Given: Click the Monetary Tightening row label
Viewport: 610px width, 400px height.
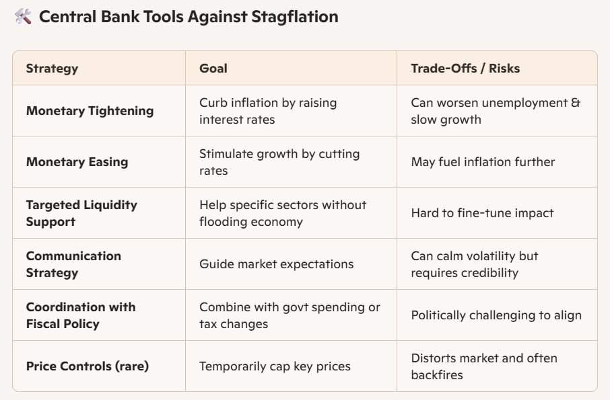Looking at the screenshot, I should tap(90, 111).
